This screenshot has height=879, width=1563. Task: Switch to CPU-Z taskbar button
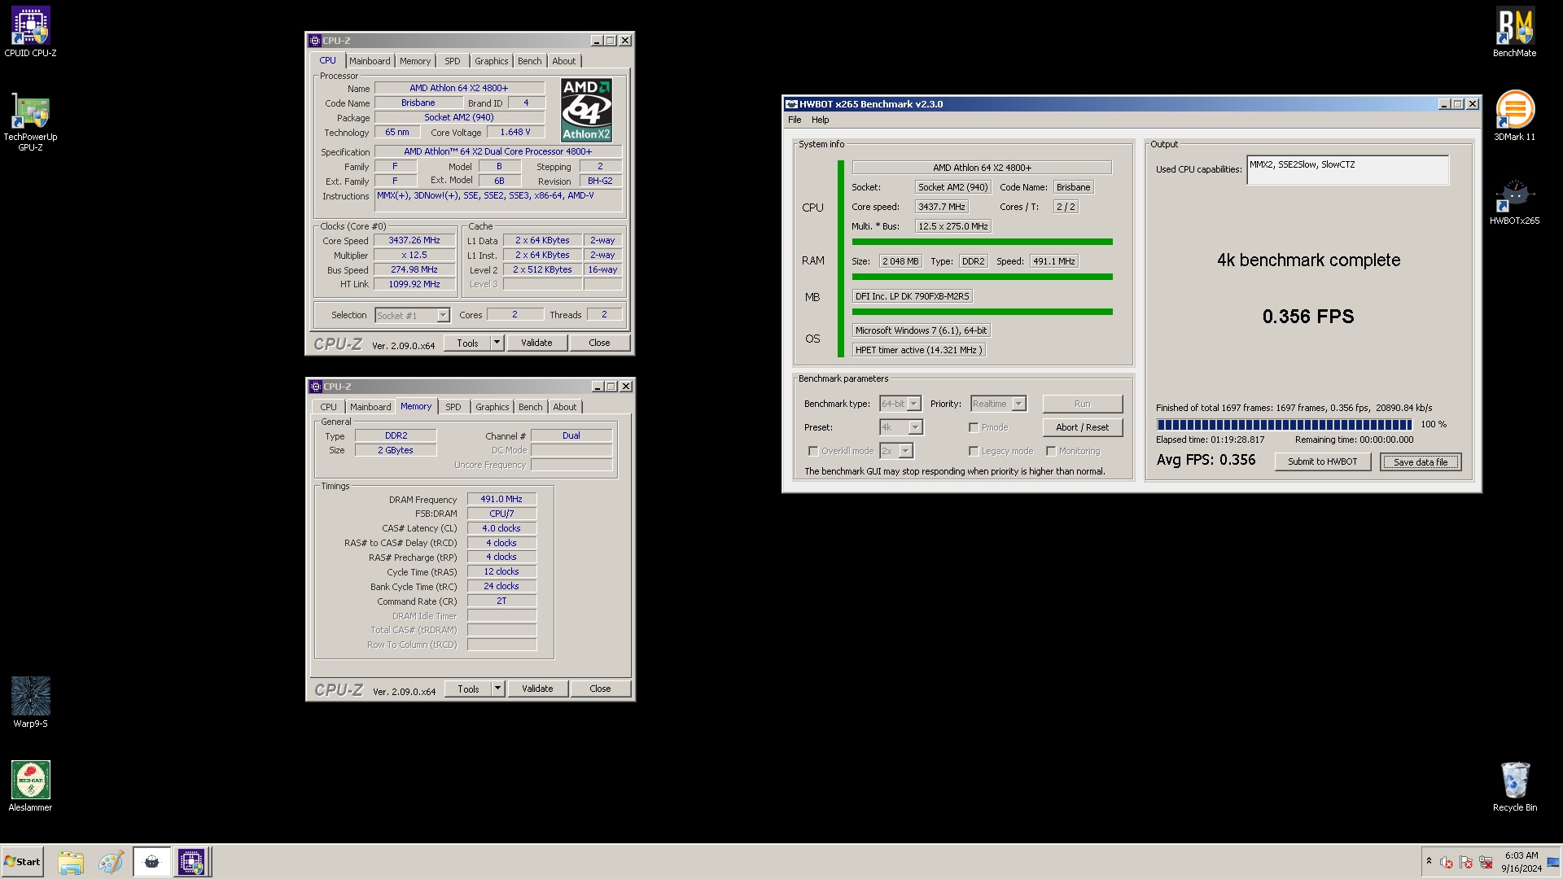click(192, 862)
